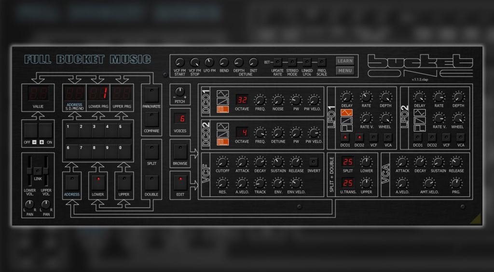Click the LFO1 RATE knob
This screenshot has height=272, width=494.
pyautogui.click(x=366, y=97)
